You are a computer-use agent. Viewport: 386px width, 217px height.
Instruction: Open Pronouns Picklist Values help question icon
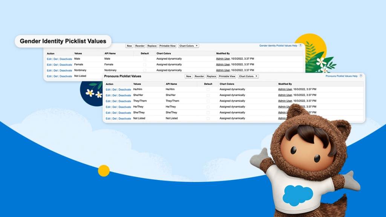361,76
